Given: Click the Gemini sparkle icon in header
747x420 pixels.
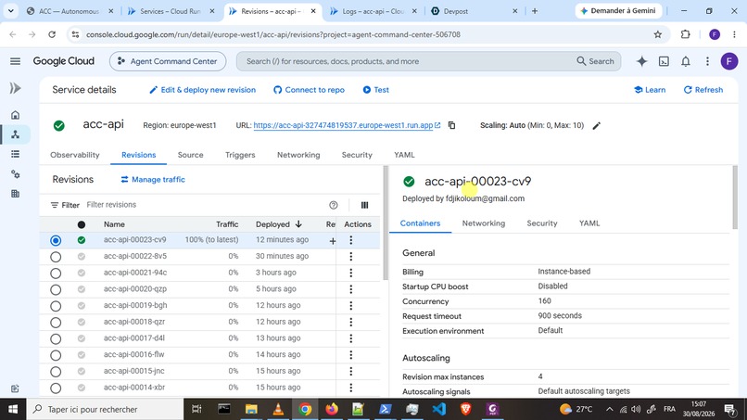Looking at the screenshot, I should click(x=641, y=61).
